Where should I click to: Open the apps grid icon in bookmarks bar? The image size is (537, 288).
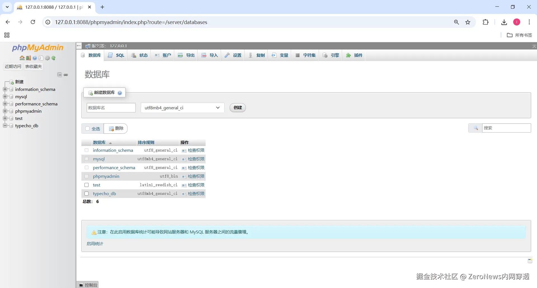click(7, 35)
